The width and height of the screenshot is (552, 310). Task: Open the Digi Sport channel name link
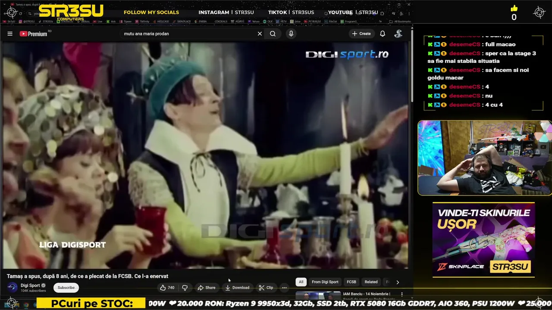(30, 285)
